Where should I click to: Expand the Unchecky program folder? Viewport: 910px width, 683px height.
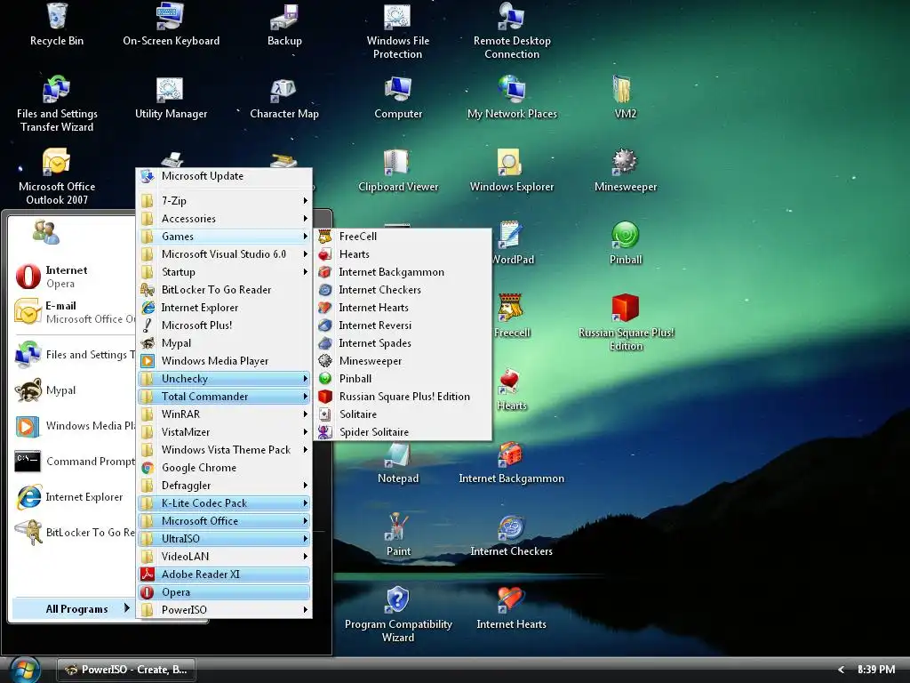coord(224,379)
